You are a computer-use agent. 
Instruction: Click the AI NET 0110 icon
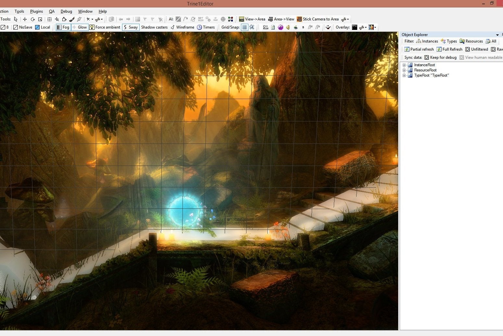(200, 19)
